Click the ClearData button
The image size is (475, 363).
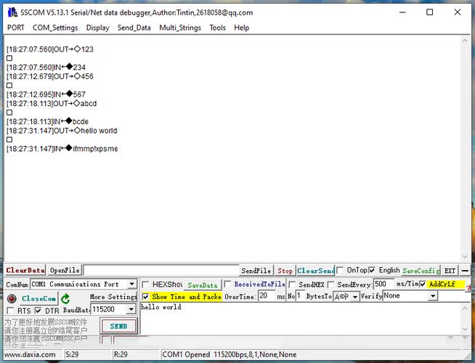[x=25, y=271]
